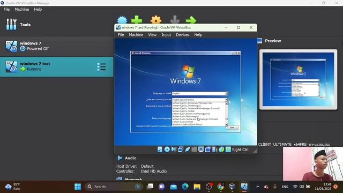This screenshot has width=343, height=193.
Task: Click the green plus Add machine icon
Action: point(137,20)
